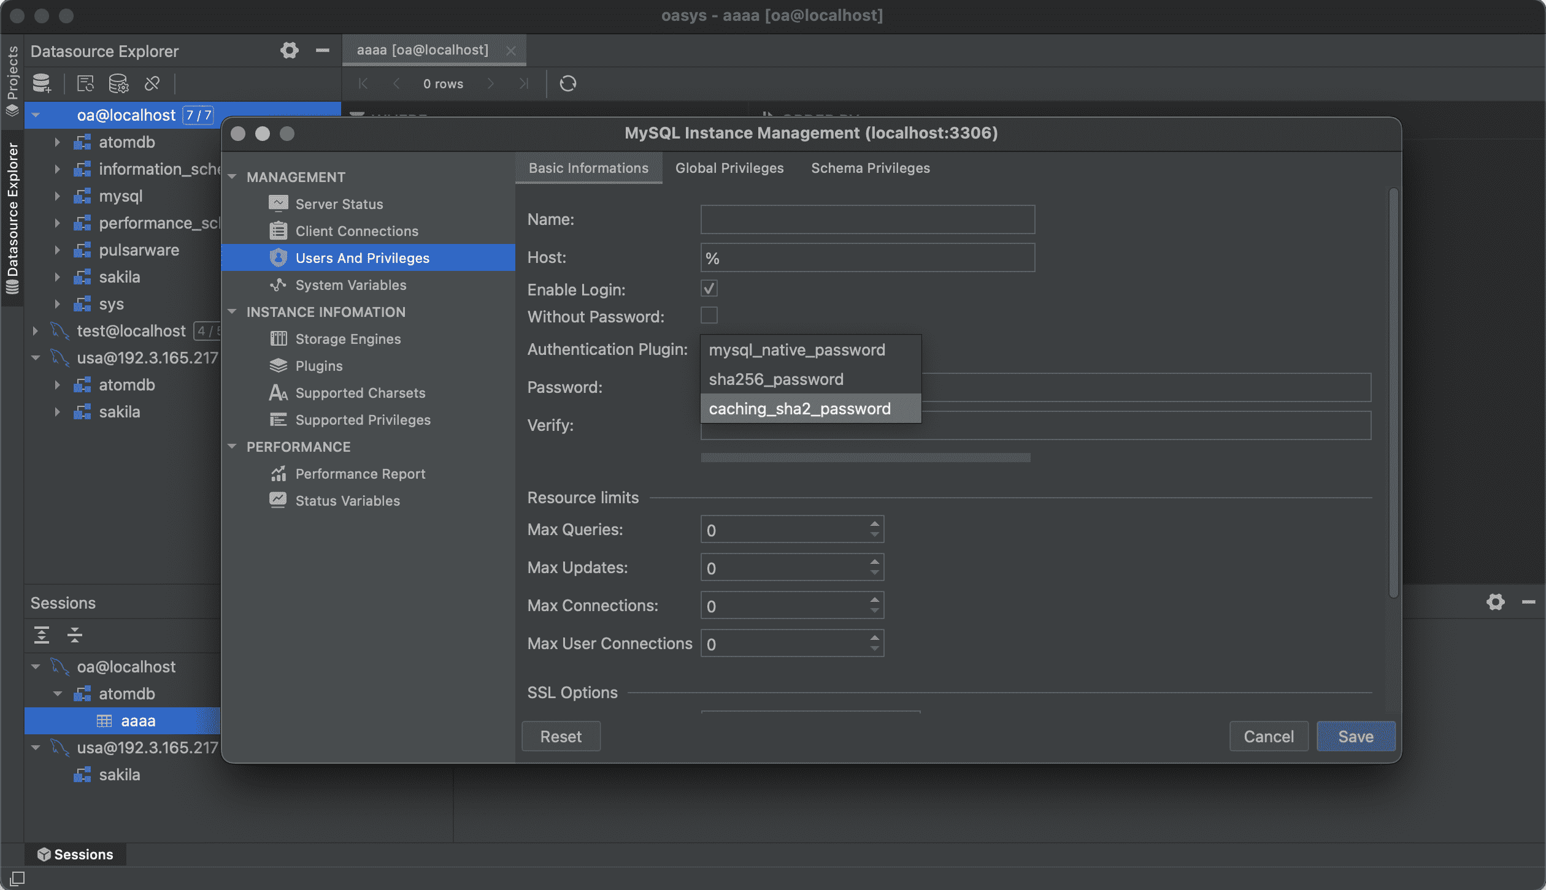Click the refresh icon in the table toolbar
Image resolution: width=1546 pixels, height=890 pixels.
pos(568,83)
